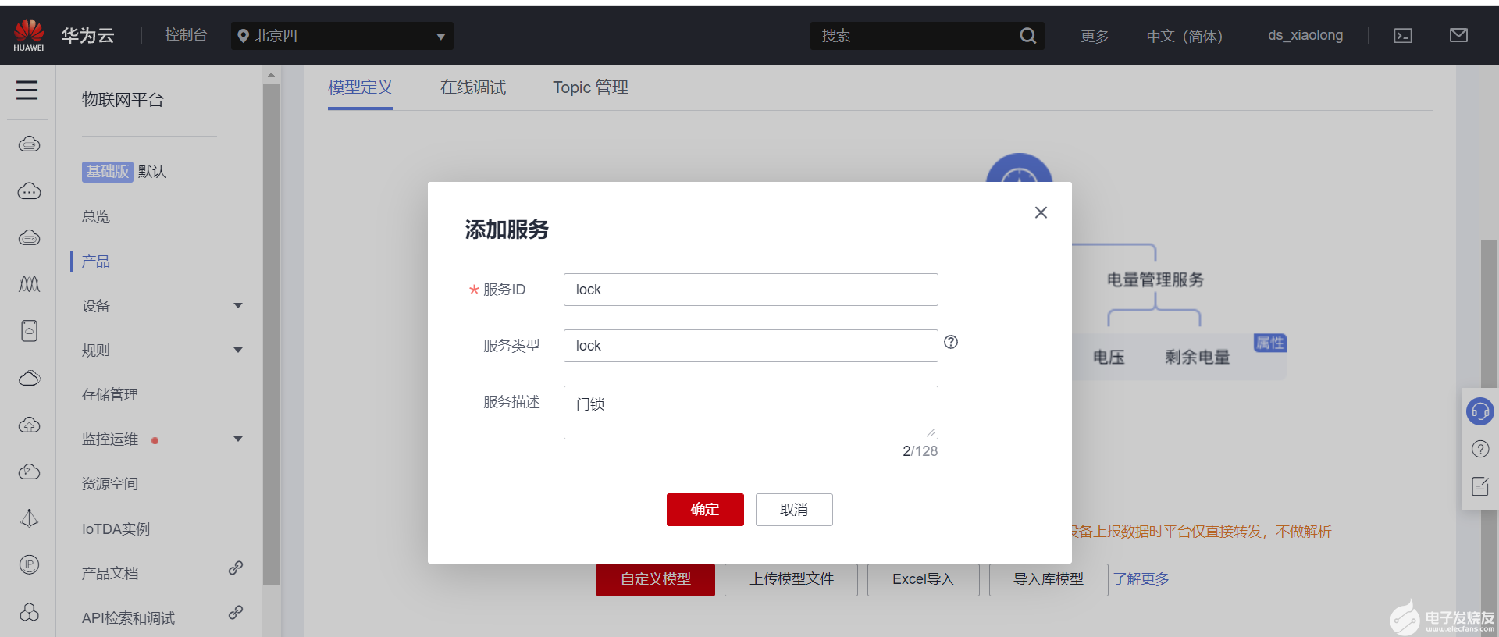Open the CloudShell terminal icon

1403,36
